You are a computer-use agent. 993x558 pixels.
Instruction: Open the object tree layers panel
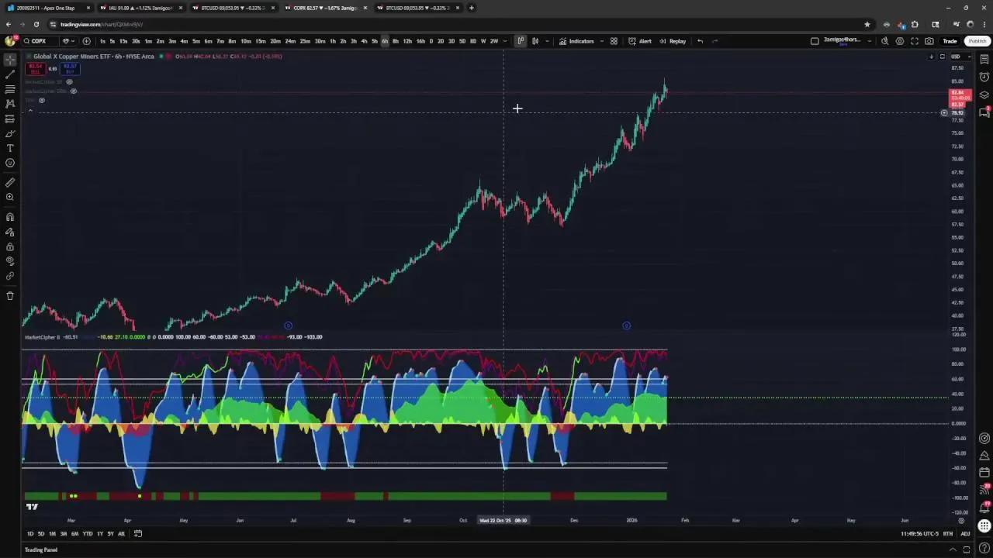[x=984, y=95]
